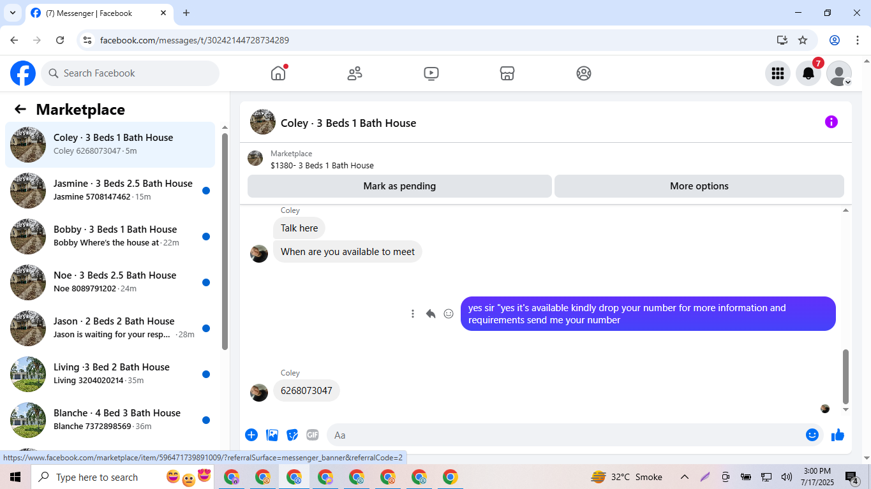Open the 32°C Smoke weather widget
Image resolution: width=871 pixels, height=489 pixels.
pyautogui.click(x=627, y=477)
